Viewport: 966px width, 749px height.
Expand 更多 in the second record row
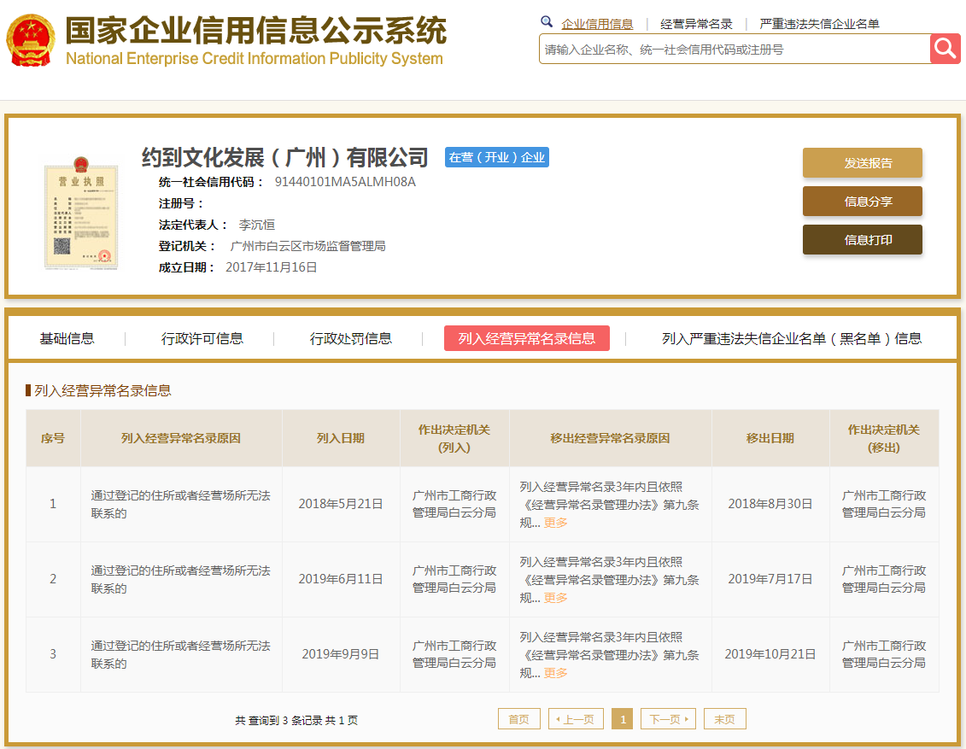pyautogui.click(x=555, y=598)
